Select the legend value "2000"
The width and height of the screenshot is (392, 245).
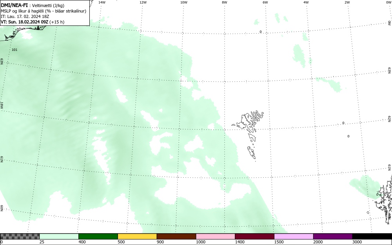click(318, 242)
